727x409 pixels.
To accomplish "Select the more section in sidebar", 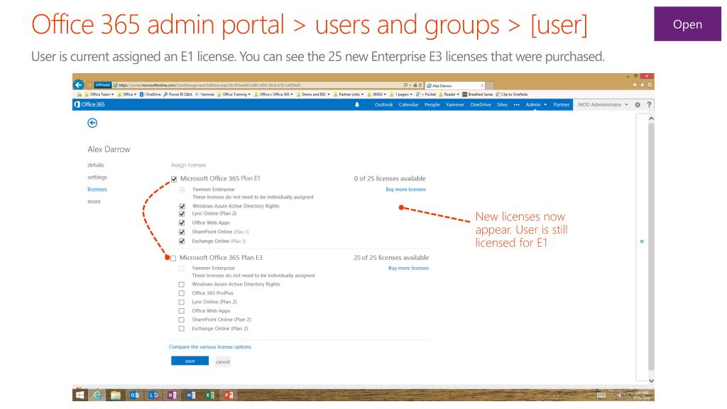I will (x=94, y=202).
